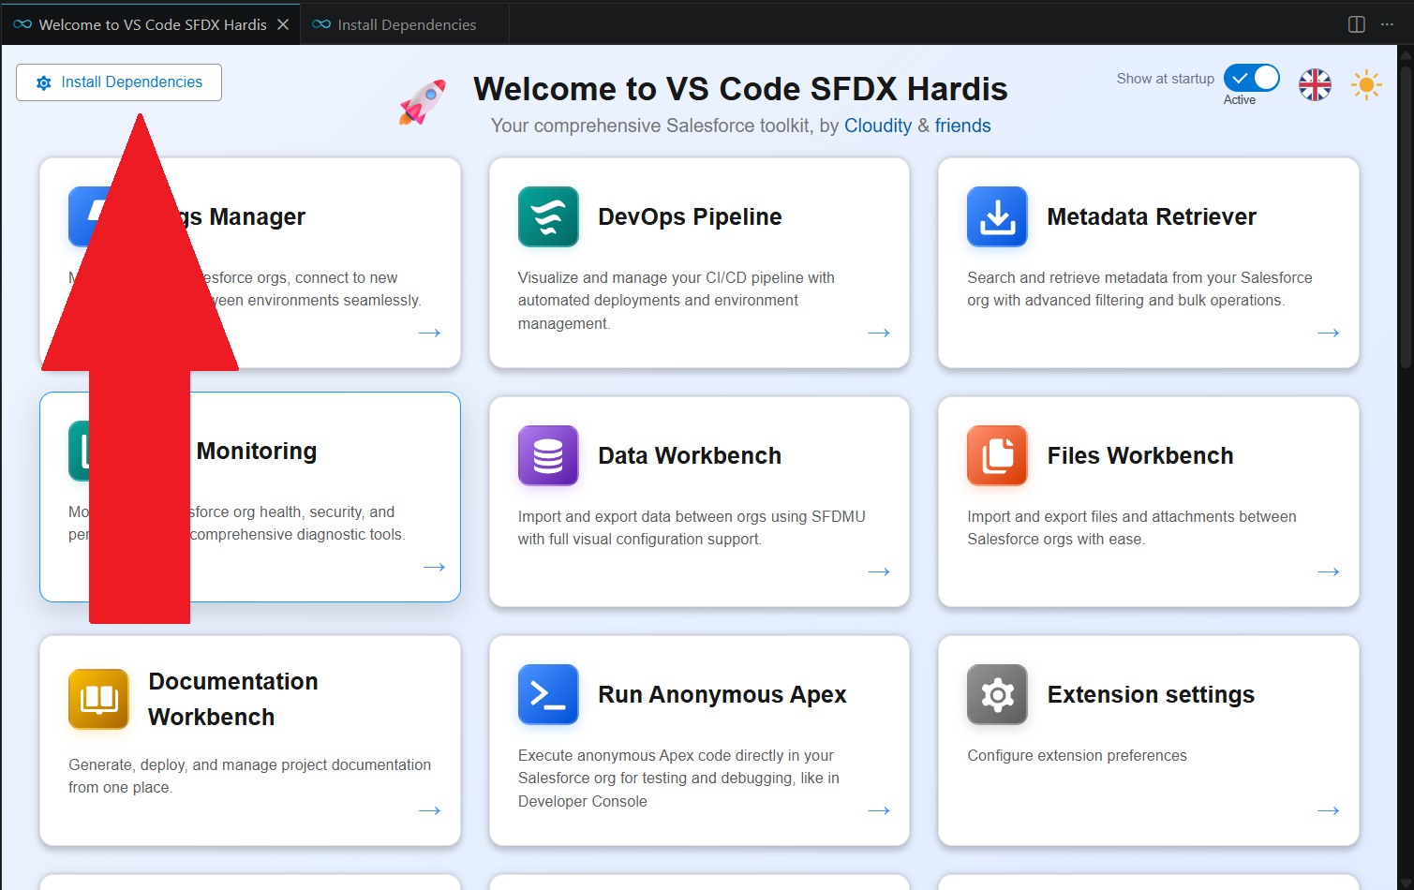Click the Documentation Workbench book icon
The height and width of the screenshot is (890, 1414).
click(x=98, y=699)
